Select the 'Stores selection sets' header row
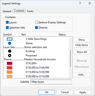95x96 pixels. coord(36,47)
